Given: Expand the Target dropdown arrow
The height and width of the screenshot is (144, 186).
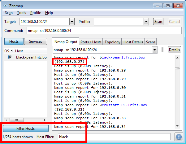Looking at the screenshot, I should click(72, 22).
